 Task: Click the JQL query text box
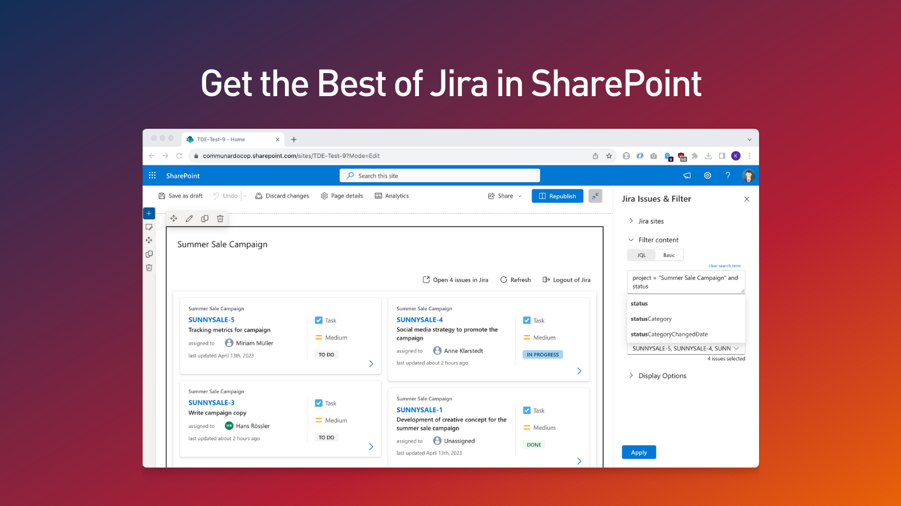coord(686,282)
